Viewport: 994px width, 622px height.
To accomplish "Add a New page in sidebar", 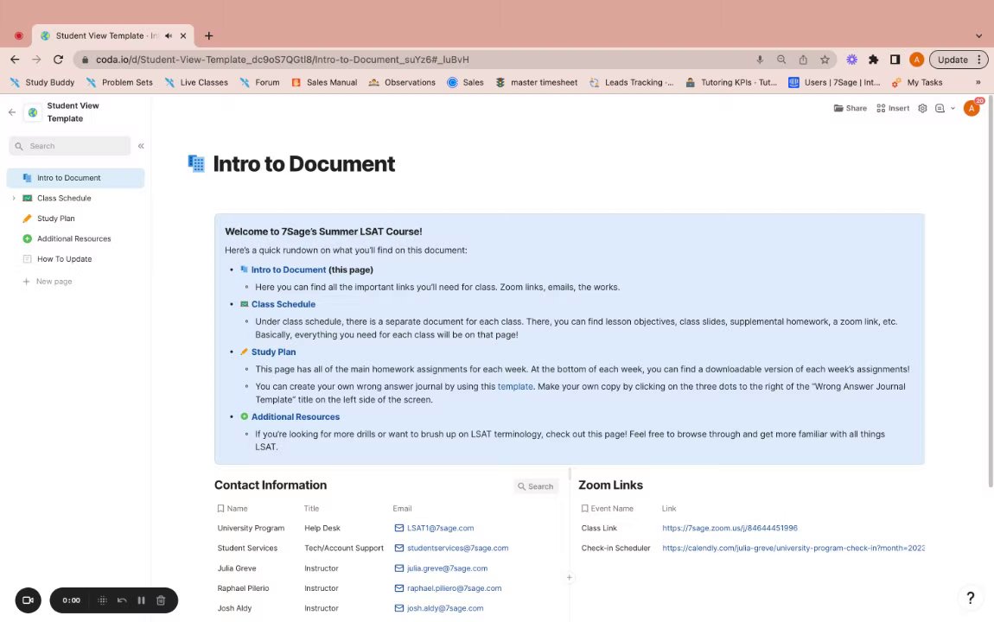I will [48, 282].
